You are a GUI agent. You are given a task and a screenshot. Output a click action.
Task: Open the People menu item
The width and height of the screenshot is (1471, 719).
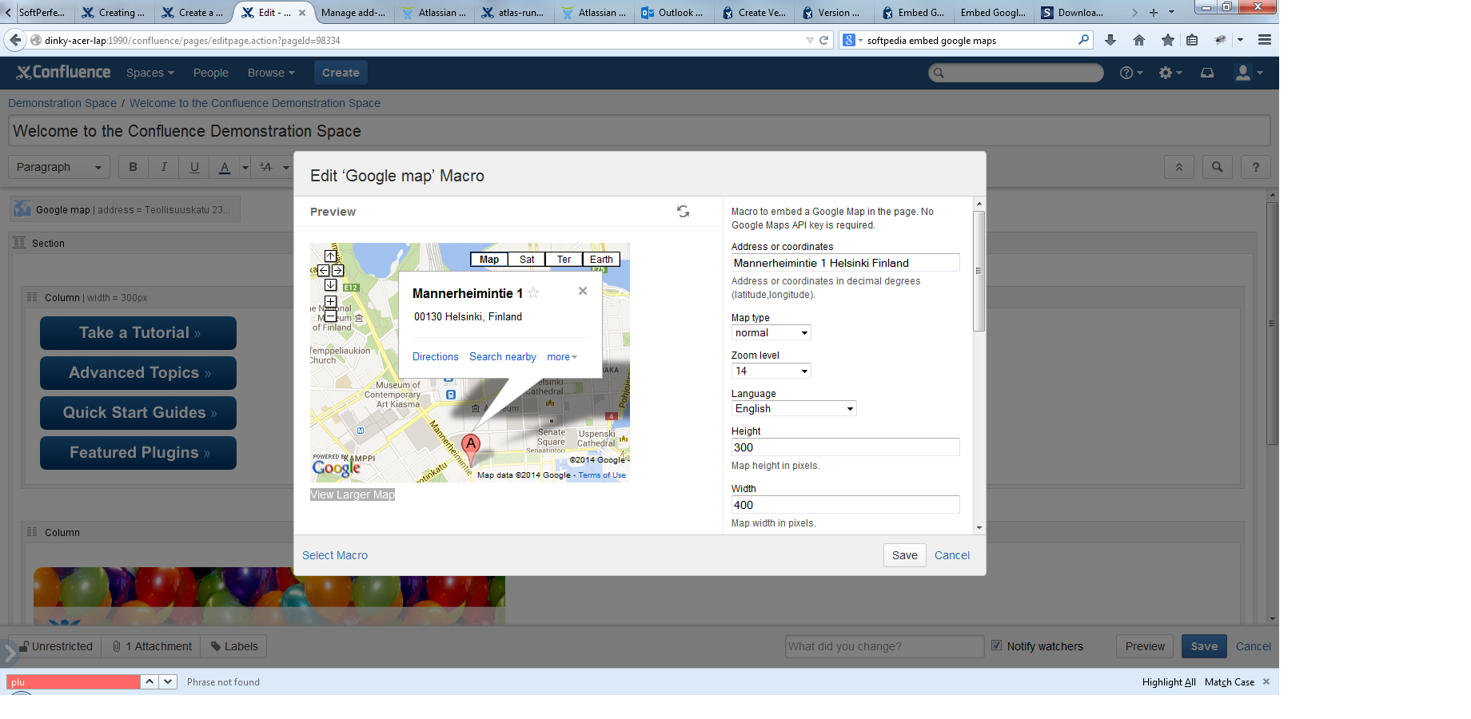tap(211, 73)
